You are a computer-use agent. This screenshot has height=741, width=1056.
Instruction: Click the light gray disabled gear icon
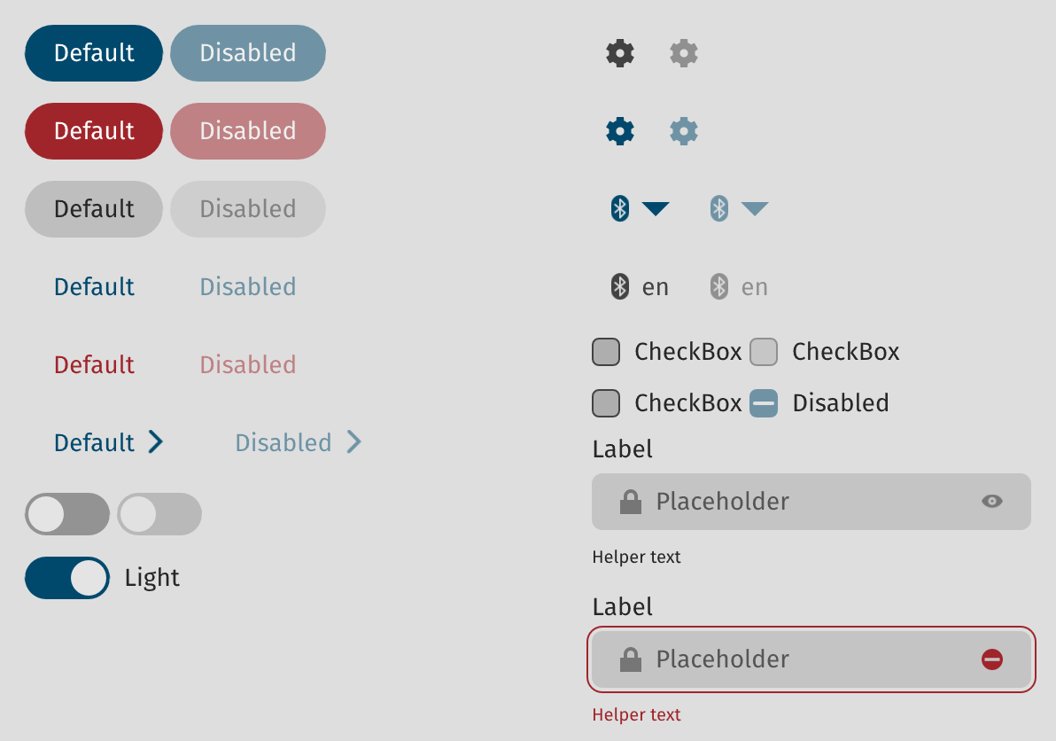[684, 53]
